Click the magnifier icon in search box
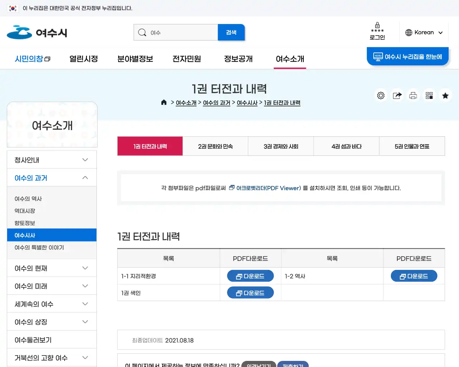The height and width of the screenshot is (367, 459). click(x=142, y=33)
